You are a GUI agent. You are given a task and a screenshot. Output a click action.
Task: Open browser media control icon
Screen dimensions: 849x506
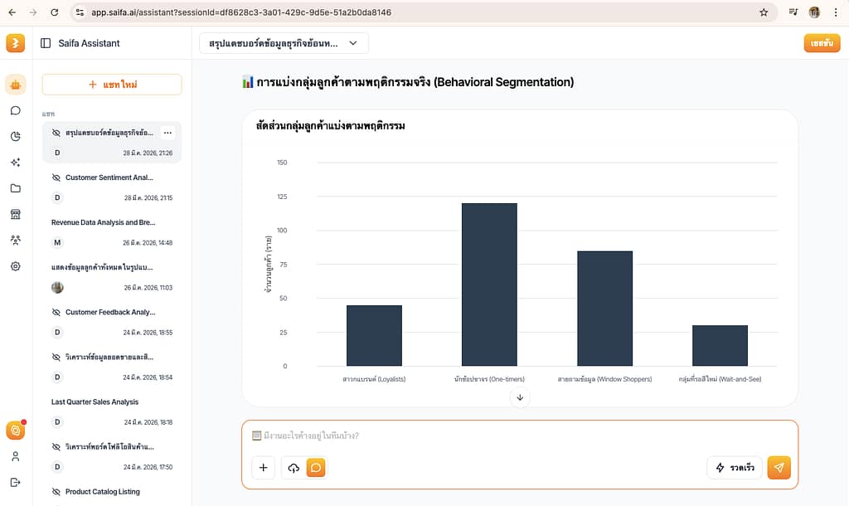point(793,12)
